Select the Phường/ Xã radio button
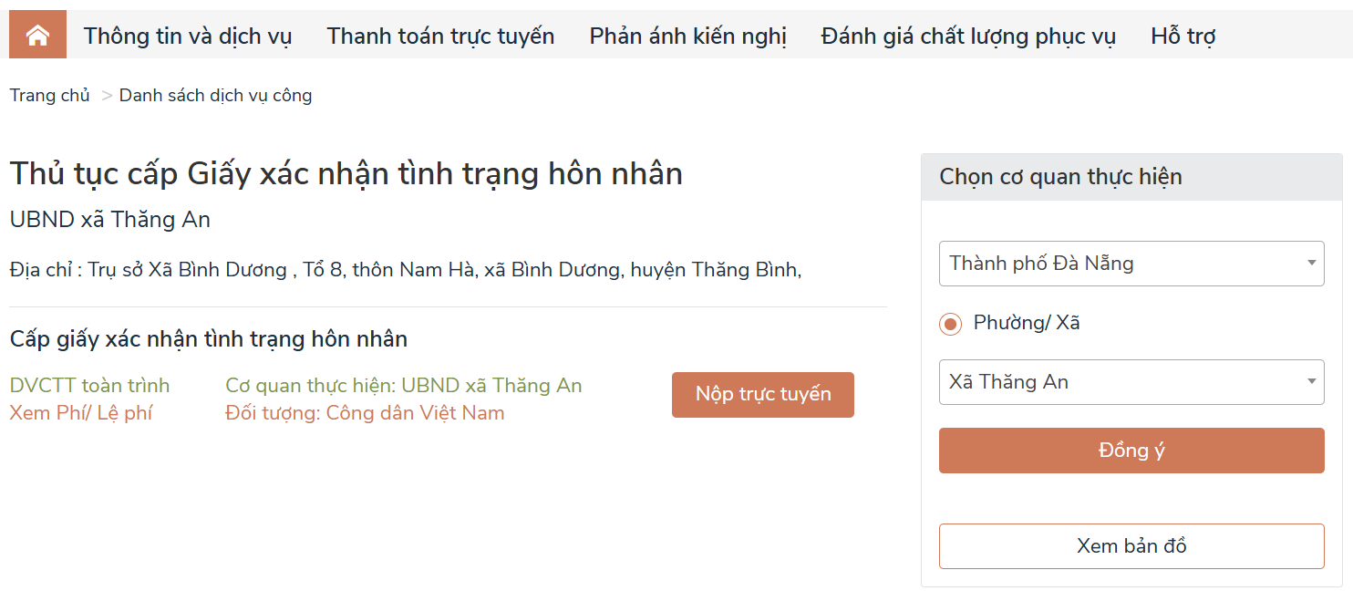The width and height of the screenshot is (1353, 591). [951, 324]
